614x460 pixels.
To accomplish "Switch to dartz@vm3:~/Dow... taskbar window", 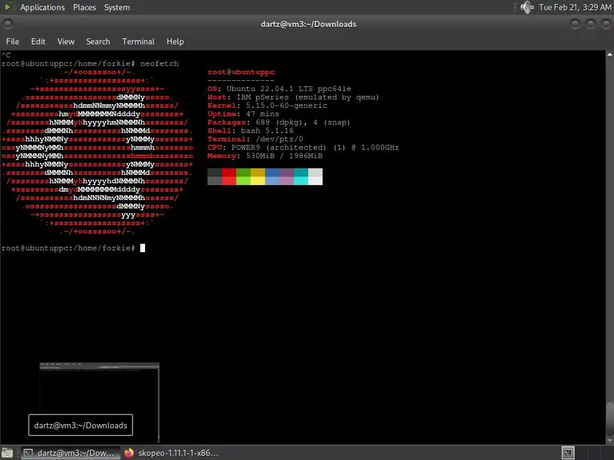I will coord(71,453).
